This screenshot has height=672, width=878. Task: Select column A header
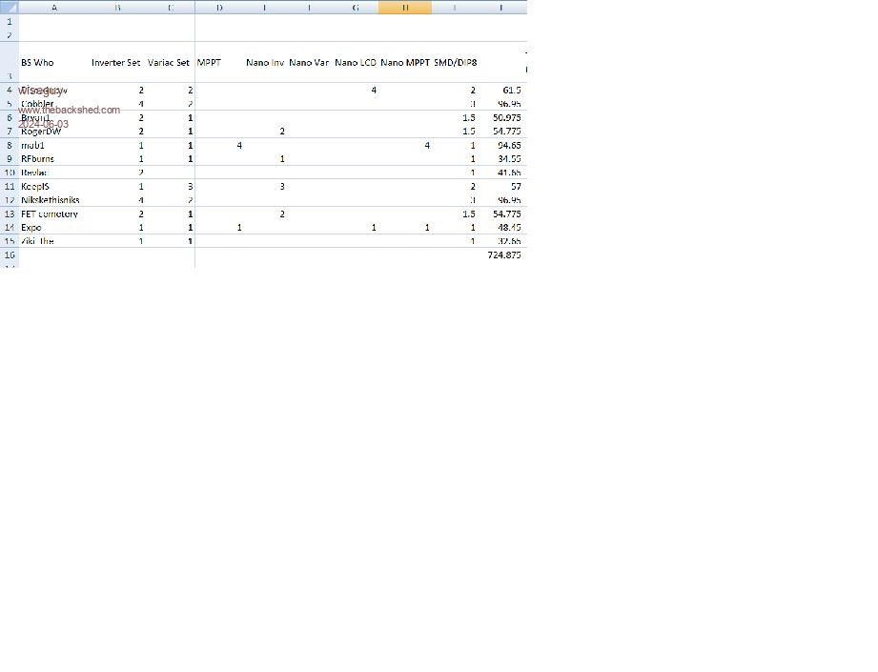tap(52, 7)
